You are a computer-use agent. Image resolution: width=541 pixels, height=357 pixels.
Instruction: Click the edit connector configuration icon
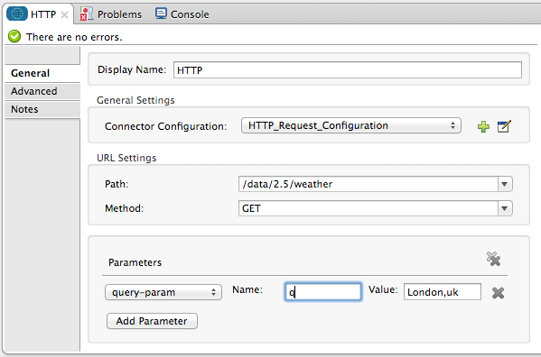point(504,126)
